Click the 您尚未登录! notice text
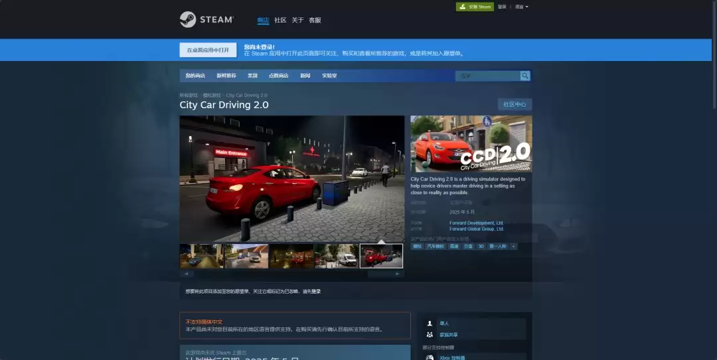The image size is (717, 360). click(x=260, y=46)
